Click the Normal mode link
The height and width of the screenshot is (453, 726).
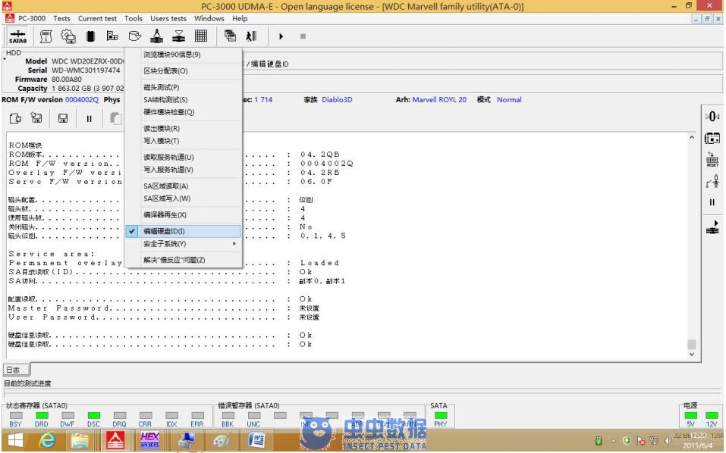509,100
